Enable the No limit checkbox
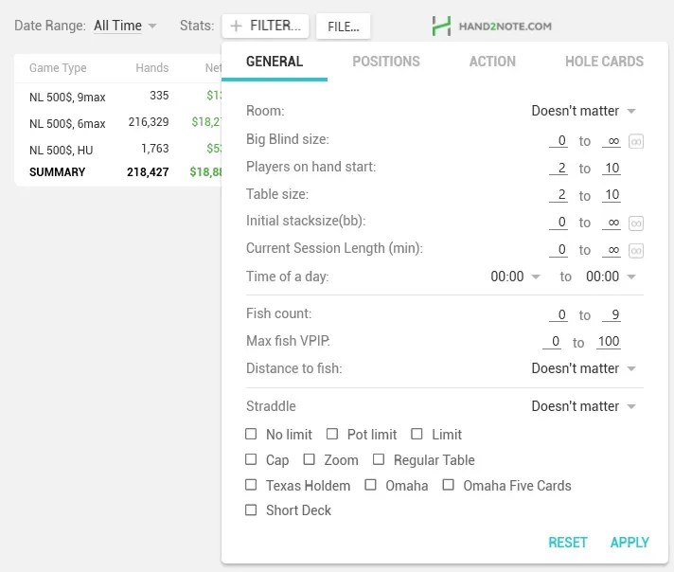Image resolution: width=674 pixels, height=572 pixels. point(251,435)
